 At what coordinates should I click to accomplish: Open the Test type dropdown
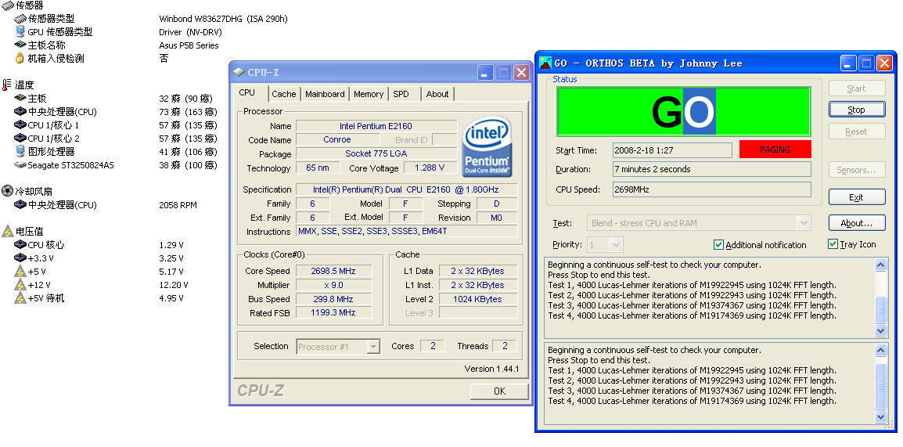coord(803,223)
